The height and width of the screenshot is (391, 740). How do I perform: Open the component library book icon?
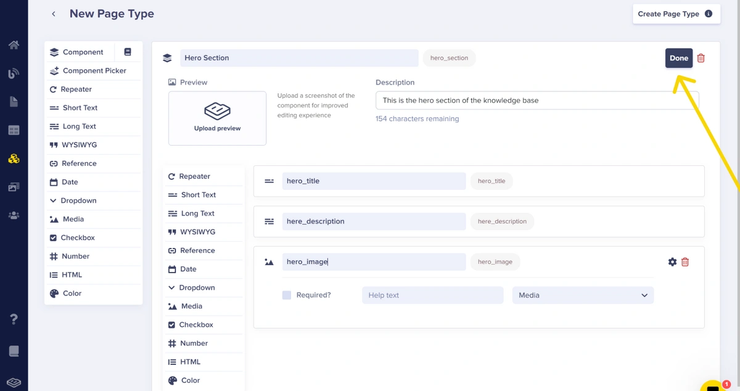coord(128,52)
